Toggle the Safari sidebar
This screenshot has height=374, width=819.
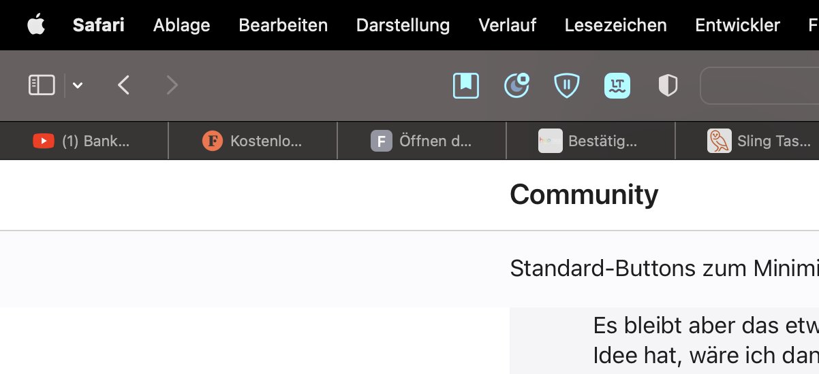click(x=42, y=85)
